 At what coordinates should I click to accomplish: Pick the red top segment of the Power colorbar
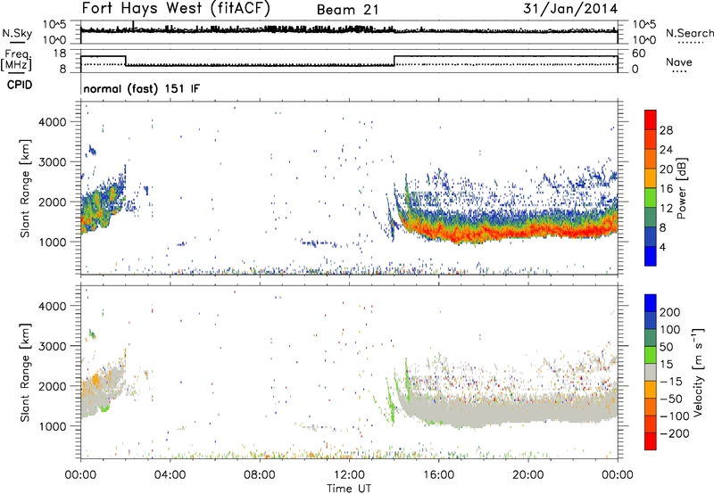click(651, 119)
